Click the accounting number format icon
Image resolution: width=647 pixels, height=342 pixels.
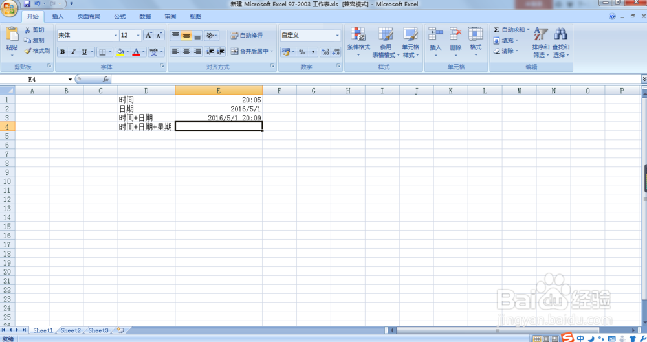[x=285, y=52]
